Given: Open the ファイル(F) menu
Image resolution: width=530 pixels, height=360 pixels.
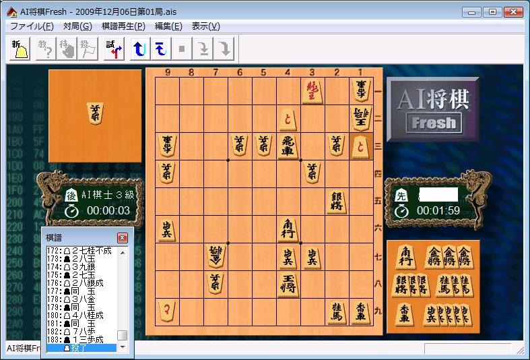Looking at the screenshot, I should click(32, 26).
